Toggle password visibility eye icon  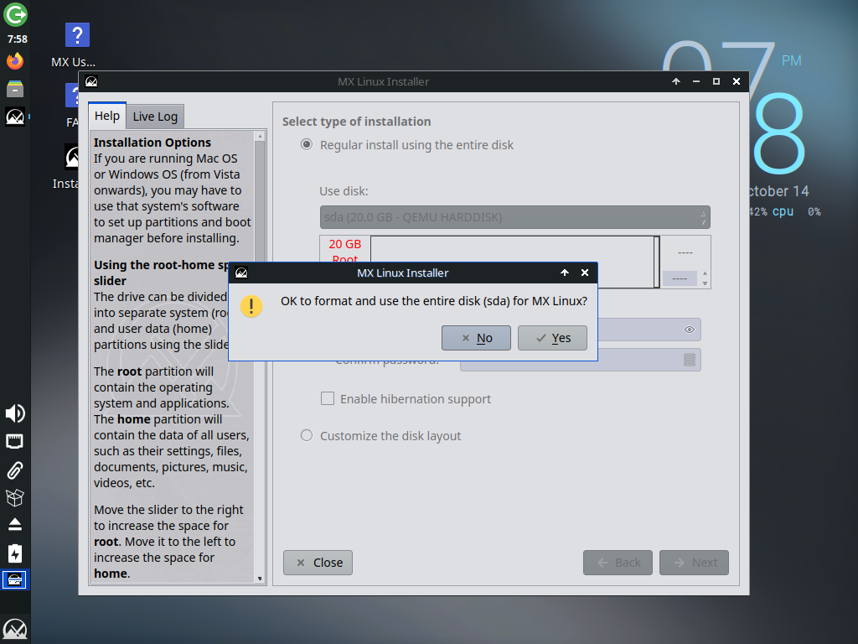coord(690,330)
